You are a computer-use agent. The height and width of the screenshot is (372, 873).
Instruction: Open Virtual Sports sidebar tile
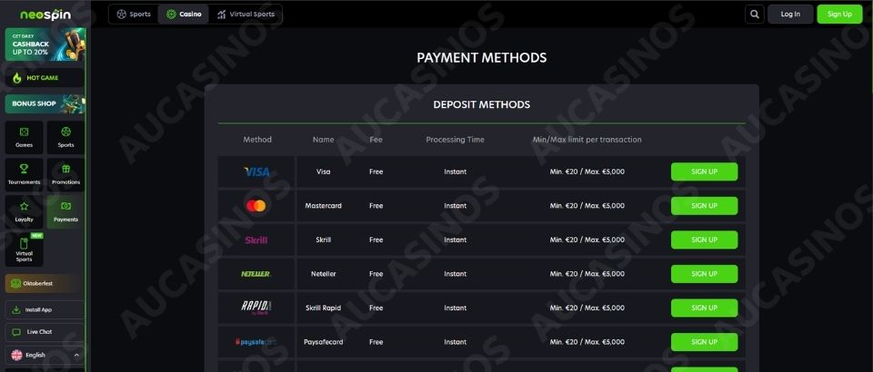click(x=24, y=249)
